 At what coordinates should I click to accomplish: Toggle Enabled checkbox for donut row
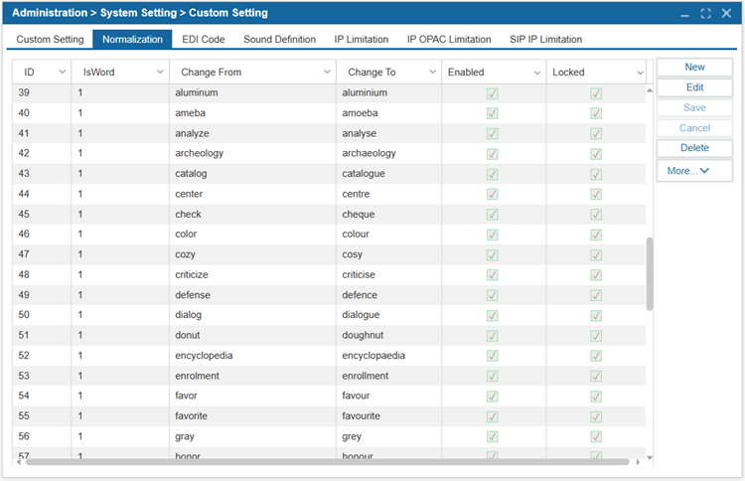493,335
